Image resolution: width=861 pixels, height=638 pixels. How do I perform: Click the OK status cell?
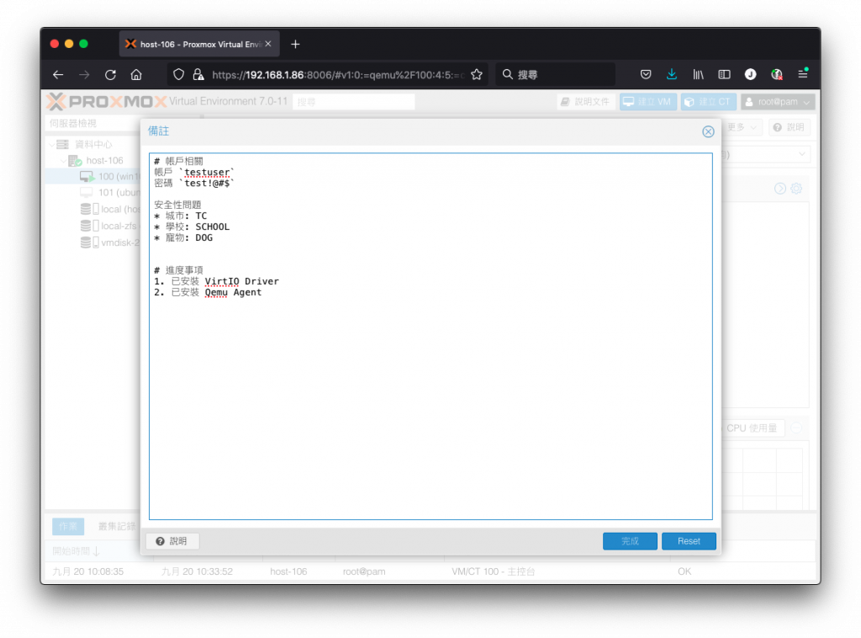(684, 572)
